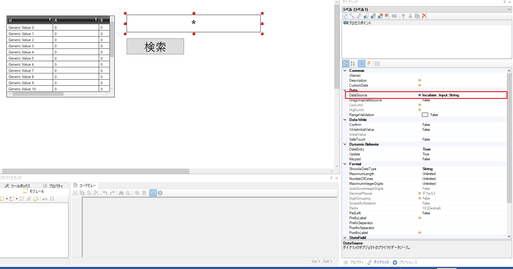Pin the ダイナミック panel

(504, 2)
